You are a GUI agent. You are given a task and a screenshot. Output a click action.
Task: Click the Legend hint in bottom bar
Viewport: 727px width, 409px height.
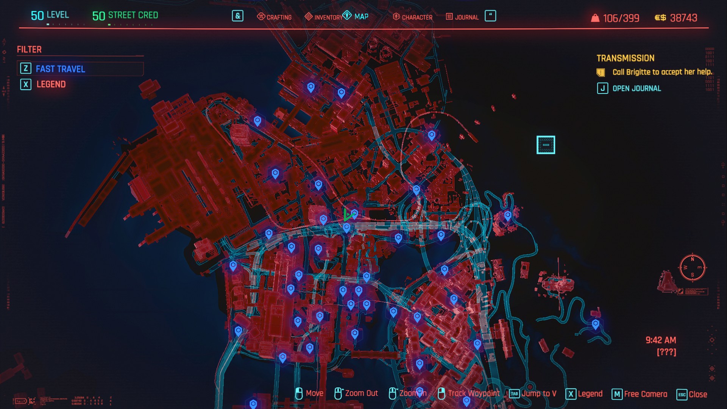(x=590, y=394)
